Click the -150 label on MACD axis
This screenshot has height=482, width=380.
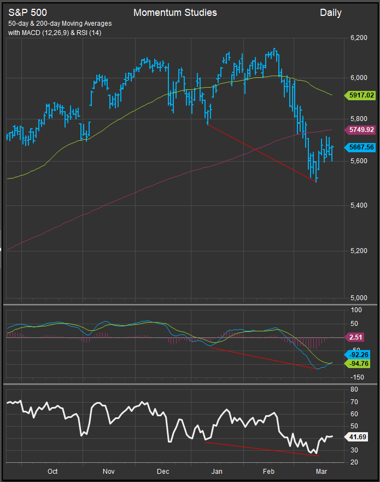tap(357, 377)
